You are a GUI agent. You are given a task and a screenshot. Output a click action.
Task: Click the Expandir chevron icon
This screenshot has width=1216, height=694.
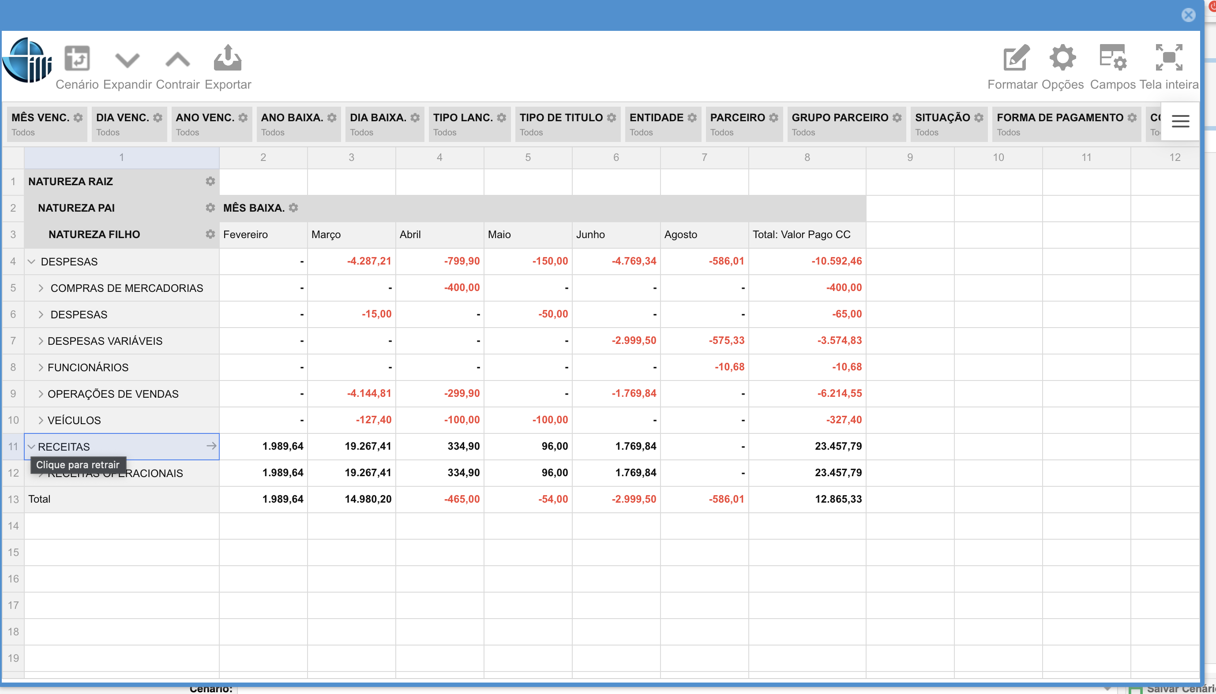point(128,60)
